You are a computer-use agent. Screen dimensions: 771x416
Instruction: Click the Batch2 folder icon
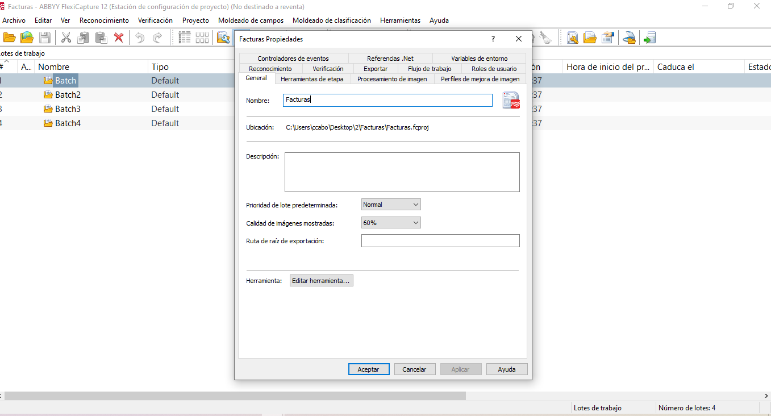48,95
